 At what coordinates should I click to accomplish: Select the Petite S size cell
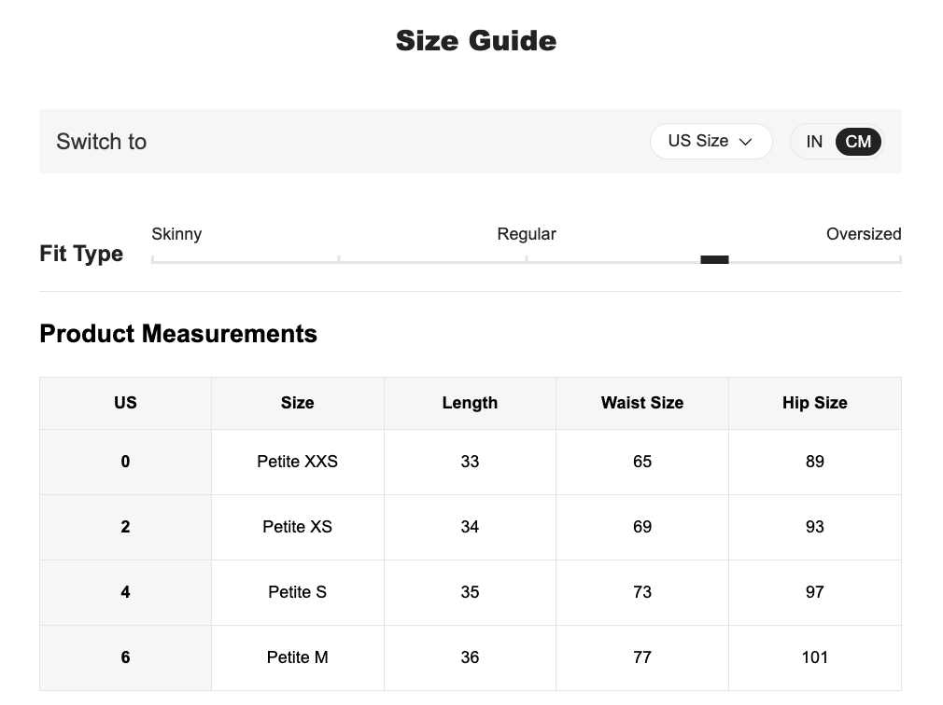click(297, 592)
